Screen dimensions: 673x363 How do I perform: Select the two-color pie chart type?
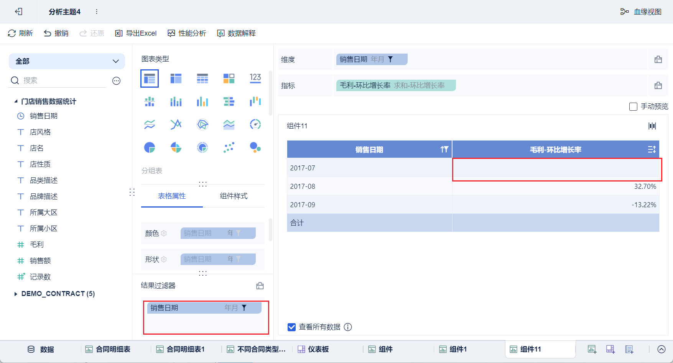pos(150,147)
